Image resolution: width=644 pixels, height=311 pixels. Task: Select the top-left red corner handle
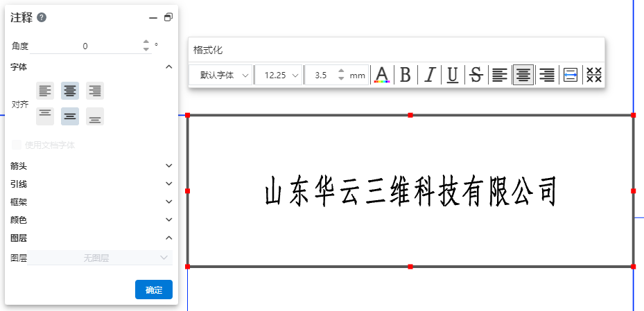coord(188,115)
